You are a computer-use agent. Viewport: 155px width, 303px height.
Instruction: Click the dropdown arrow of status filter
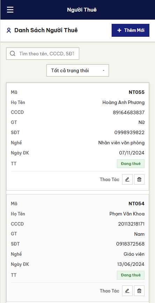[x=104, y=70]
